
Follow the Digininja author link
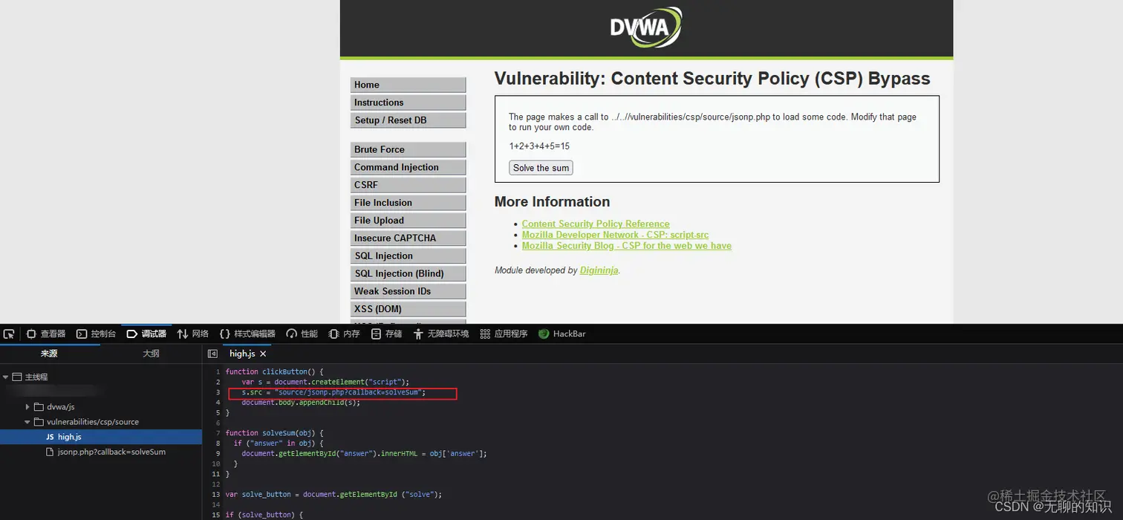pos(599,270)
